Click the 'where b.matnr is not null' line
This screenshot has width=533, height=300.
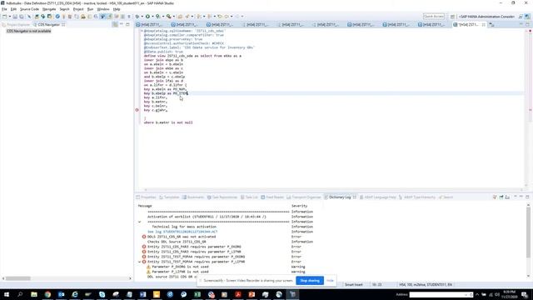tap(168, 122)
